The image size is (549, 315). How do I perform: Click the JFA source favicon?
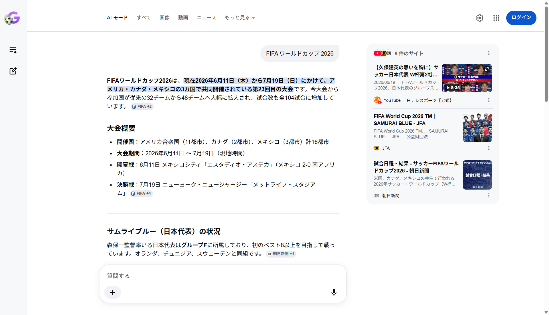(376, 148)
